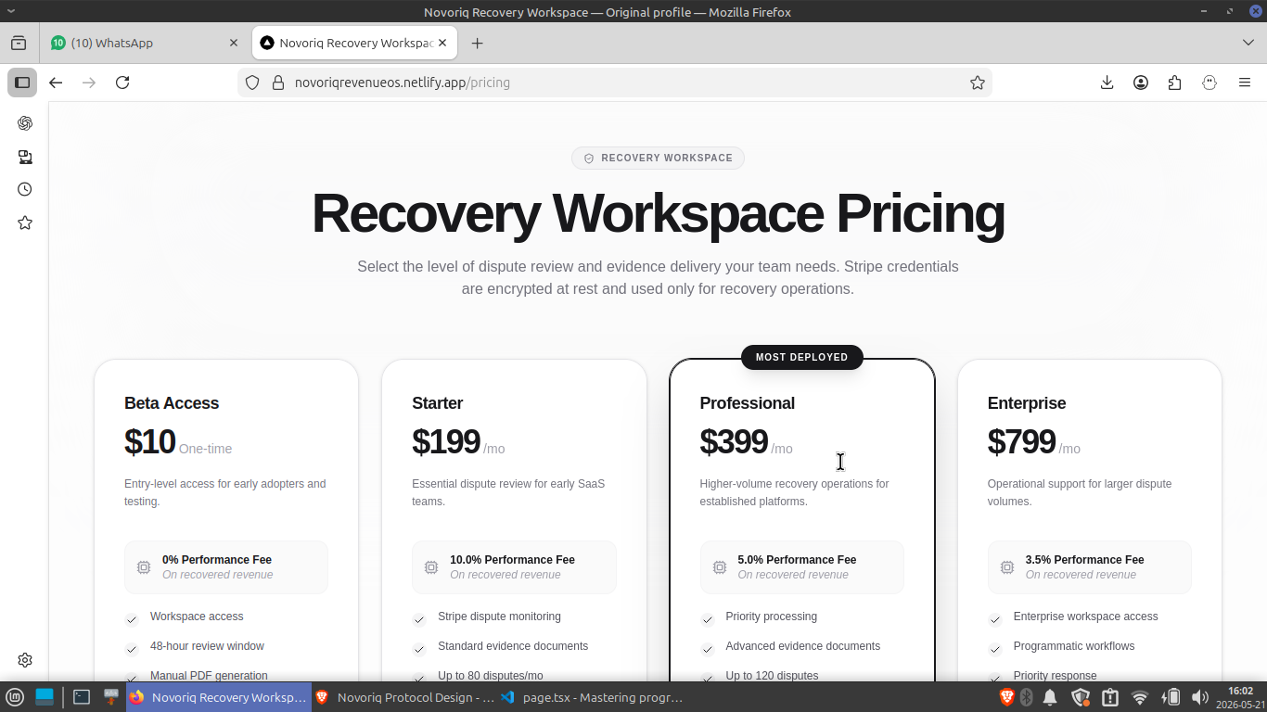
Task: Open Firefox sidebar toggle button
Action: (x=22, y=83)
